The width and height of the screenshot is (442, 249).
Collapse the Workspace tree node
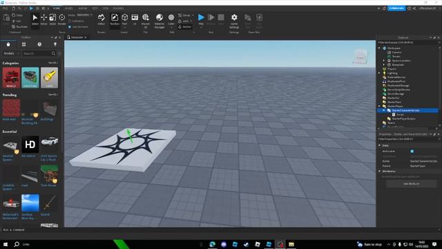point(379,48)
